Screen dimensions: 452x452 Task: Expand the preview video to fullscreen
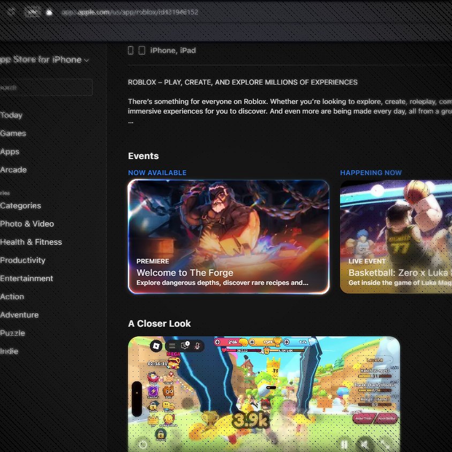click(384, 444)
